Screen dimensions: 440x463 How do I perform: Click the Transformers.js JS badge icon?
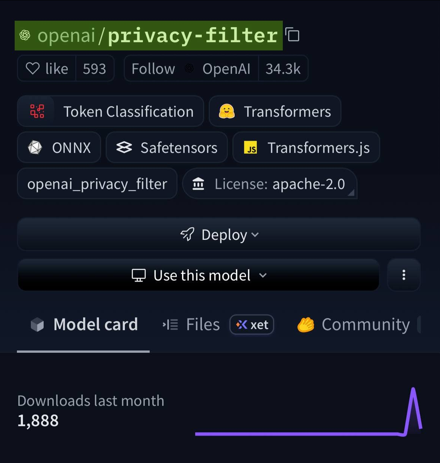[x=251, y=148]
